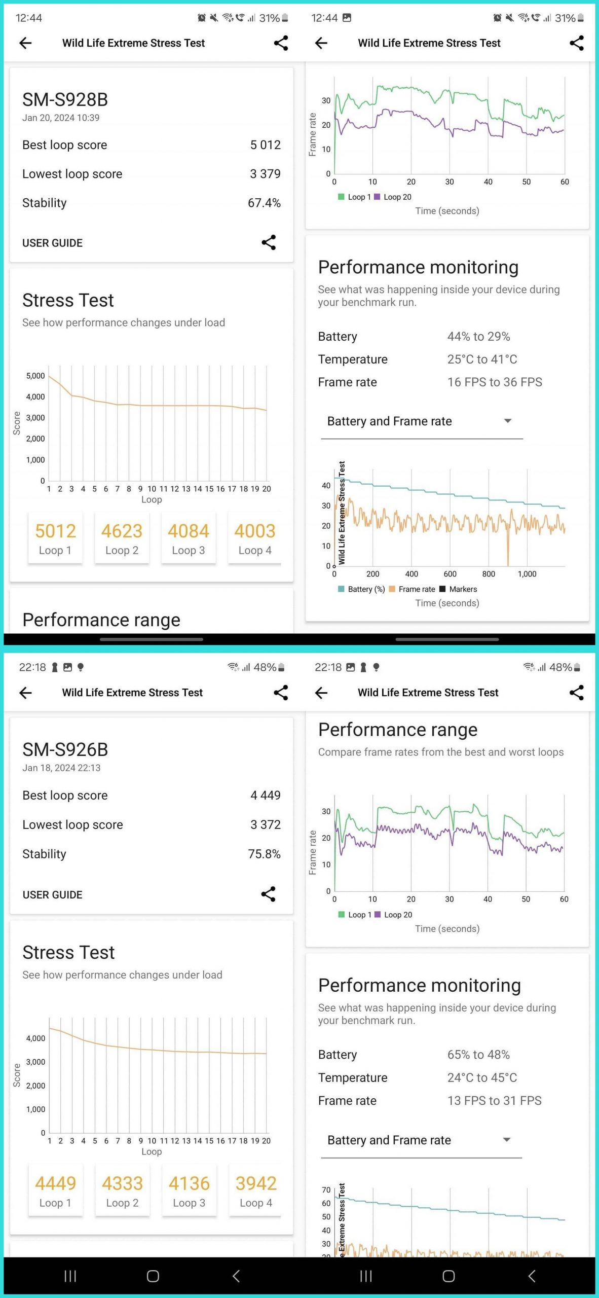599x1298 pixels.
Task: Select Loop 4 score card 4003
Action: click(255, 538)
